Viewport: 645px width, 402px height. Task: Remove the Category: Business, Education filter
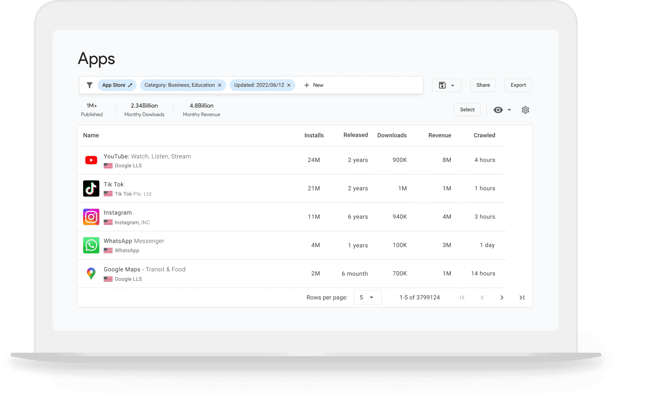(220, 85)
